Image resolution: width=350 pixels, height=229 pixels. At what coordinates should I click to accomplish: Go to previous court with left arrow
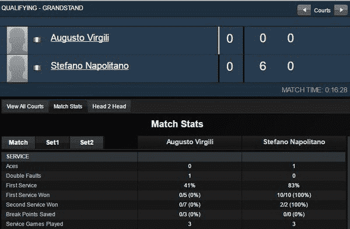coord(304,10)
